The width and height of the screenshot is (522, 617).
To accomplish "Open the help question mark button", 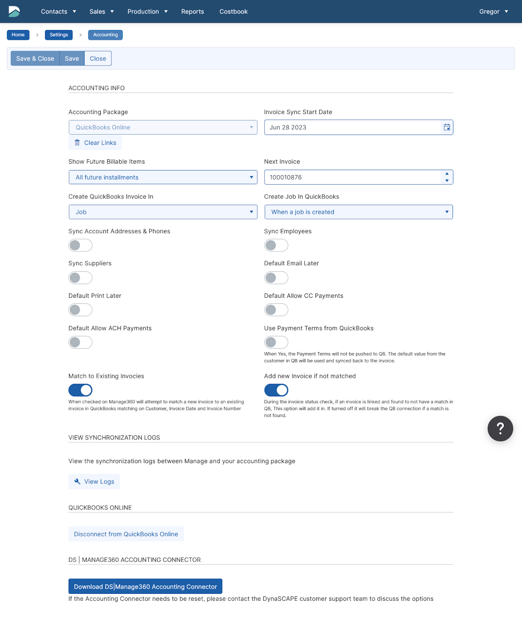I will tap(500, 428).
